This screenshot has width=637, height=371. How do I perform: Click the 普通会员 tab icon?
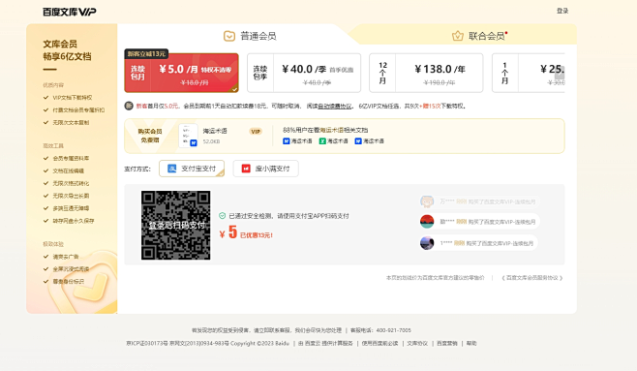229,36
